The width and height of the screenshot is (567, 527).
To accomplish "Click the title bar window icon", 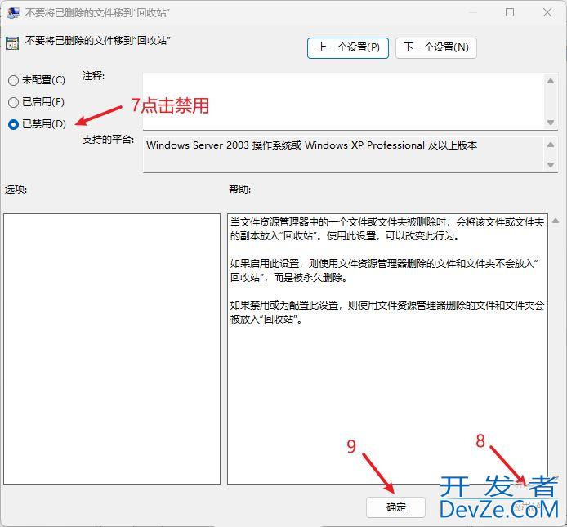I will (x=13, y=12).
